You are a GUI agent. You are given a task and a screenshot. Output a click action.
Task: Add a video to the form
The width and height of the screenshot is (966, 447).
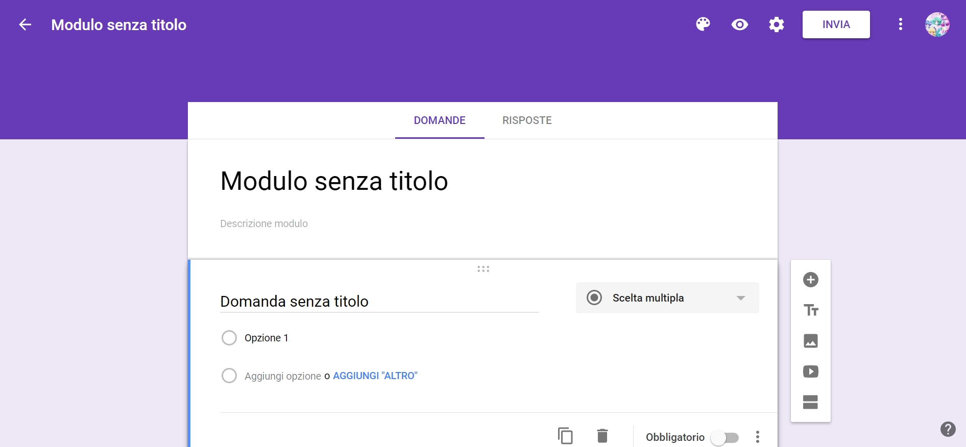click(x=811, y=371)
